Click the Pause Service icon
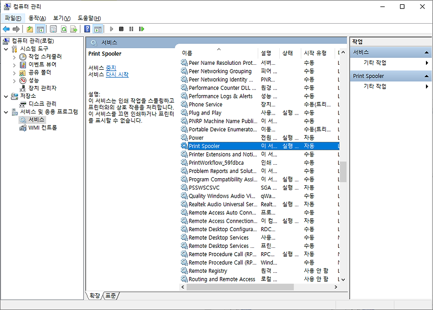The height and width of the screenshot is (310, 433). (131, 29)
